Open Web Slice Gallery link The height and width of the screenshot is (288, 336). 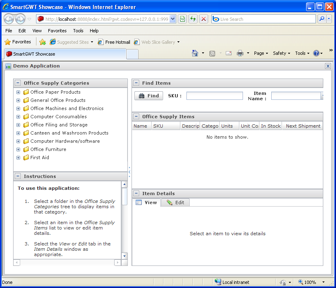point(157,42)
